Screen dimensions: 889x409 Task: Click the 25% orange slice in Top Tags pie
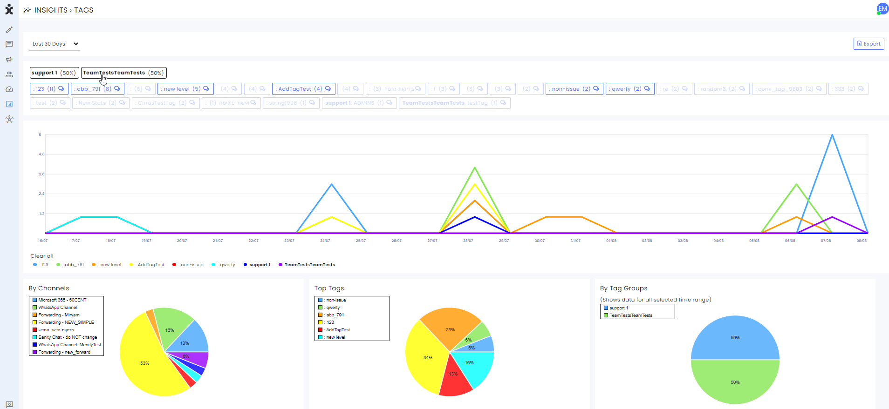(450, 329)
